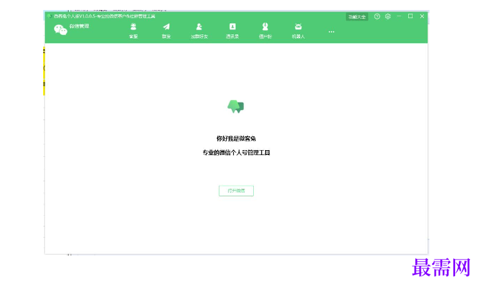This screenshot has width=482, height=287.
Task: Maximize the 微客兔 window
Action: pos(410,16)
